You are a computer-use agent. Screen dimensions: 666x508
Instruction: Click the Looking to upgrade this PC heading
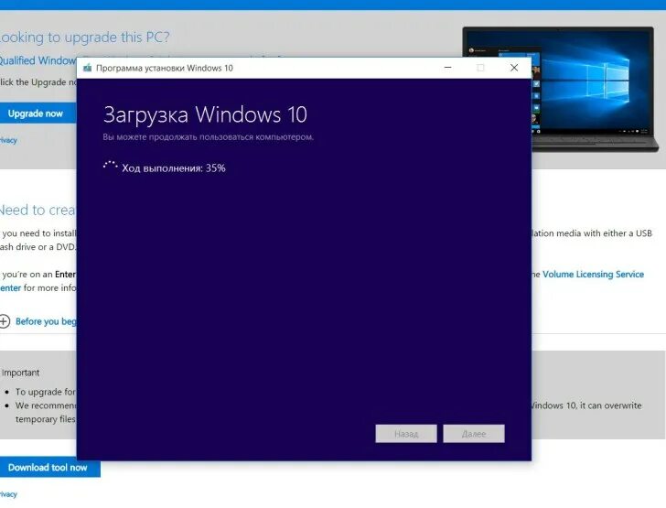click(x=84, y=38)
